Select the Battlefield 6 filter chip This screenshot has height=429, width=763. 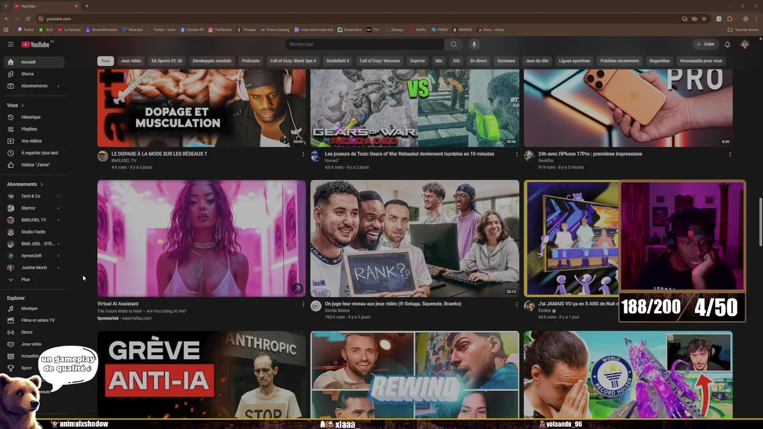coord(337,61)
